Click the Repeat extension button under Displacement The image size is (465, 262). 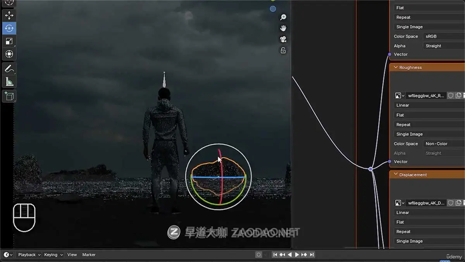403,231
